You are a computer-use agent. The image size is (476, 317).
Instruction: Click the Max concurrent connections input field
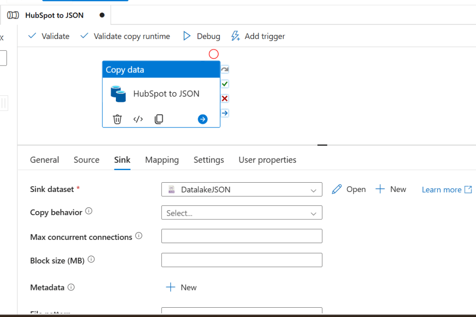click(x=241, y=236)
